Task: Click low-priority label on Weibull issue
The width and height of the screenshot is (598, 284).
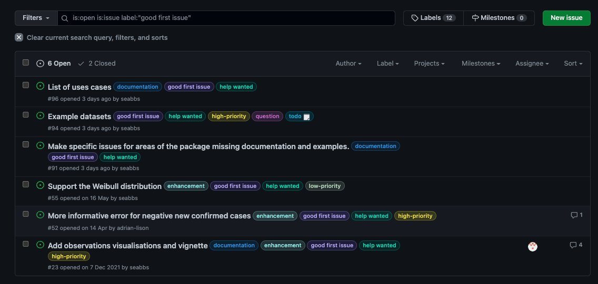Action: click(325, 186)
